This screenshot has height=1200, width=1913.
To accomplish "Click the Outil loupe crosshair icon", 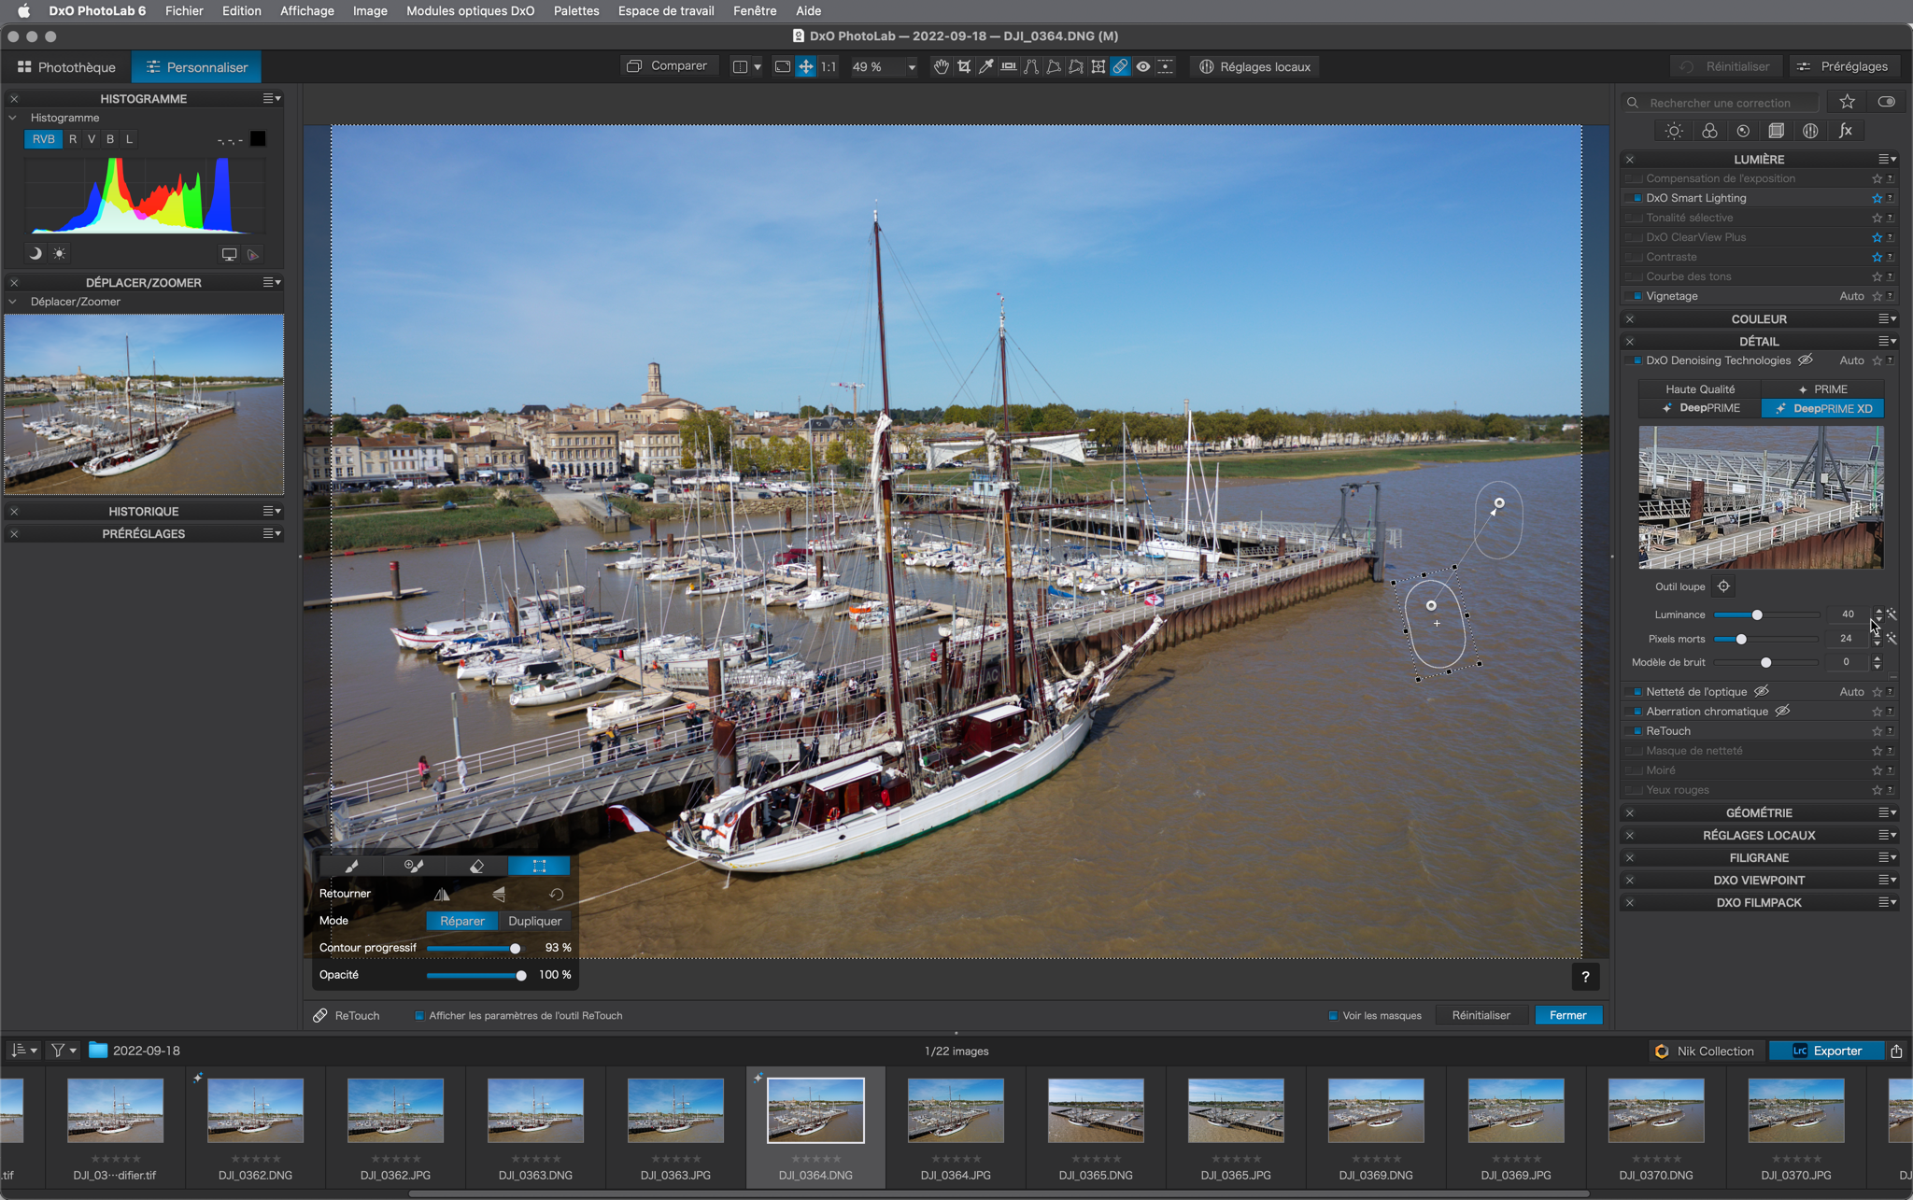I will coord(1723,586).
